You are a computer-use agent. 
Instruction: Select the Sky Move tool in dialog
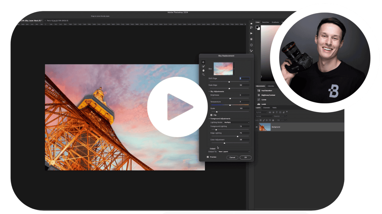203,62
